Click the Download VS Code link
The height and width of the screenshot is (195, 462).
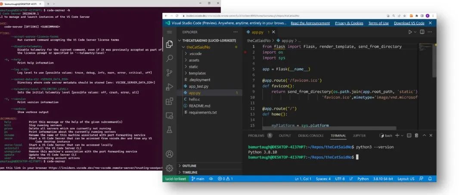point(409,23)
